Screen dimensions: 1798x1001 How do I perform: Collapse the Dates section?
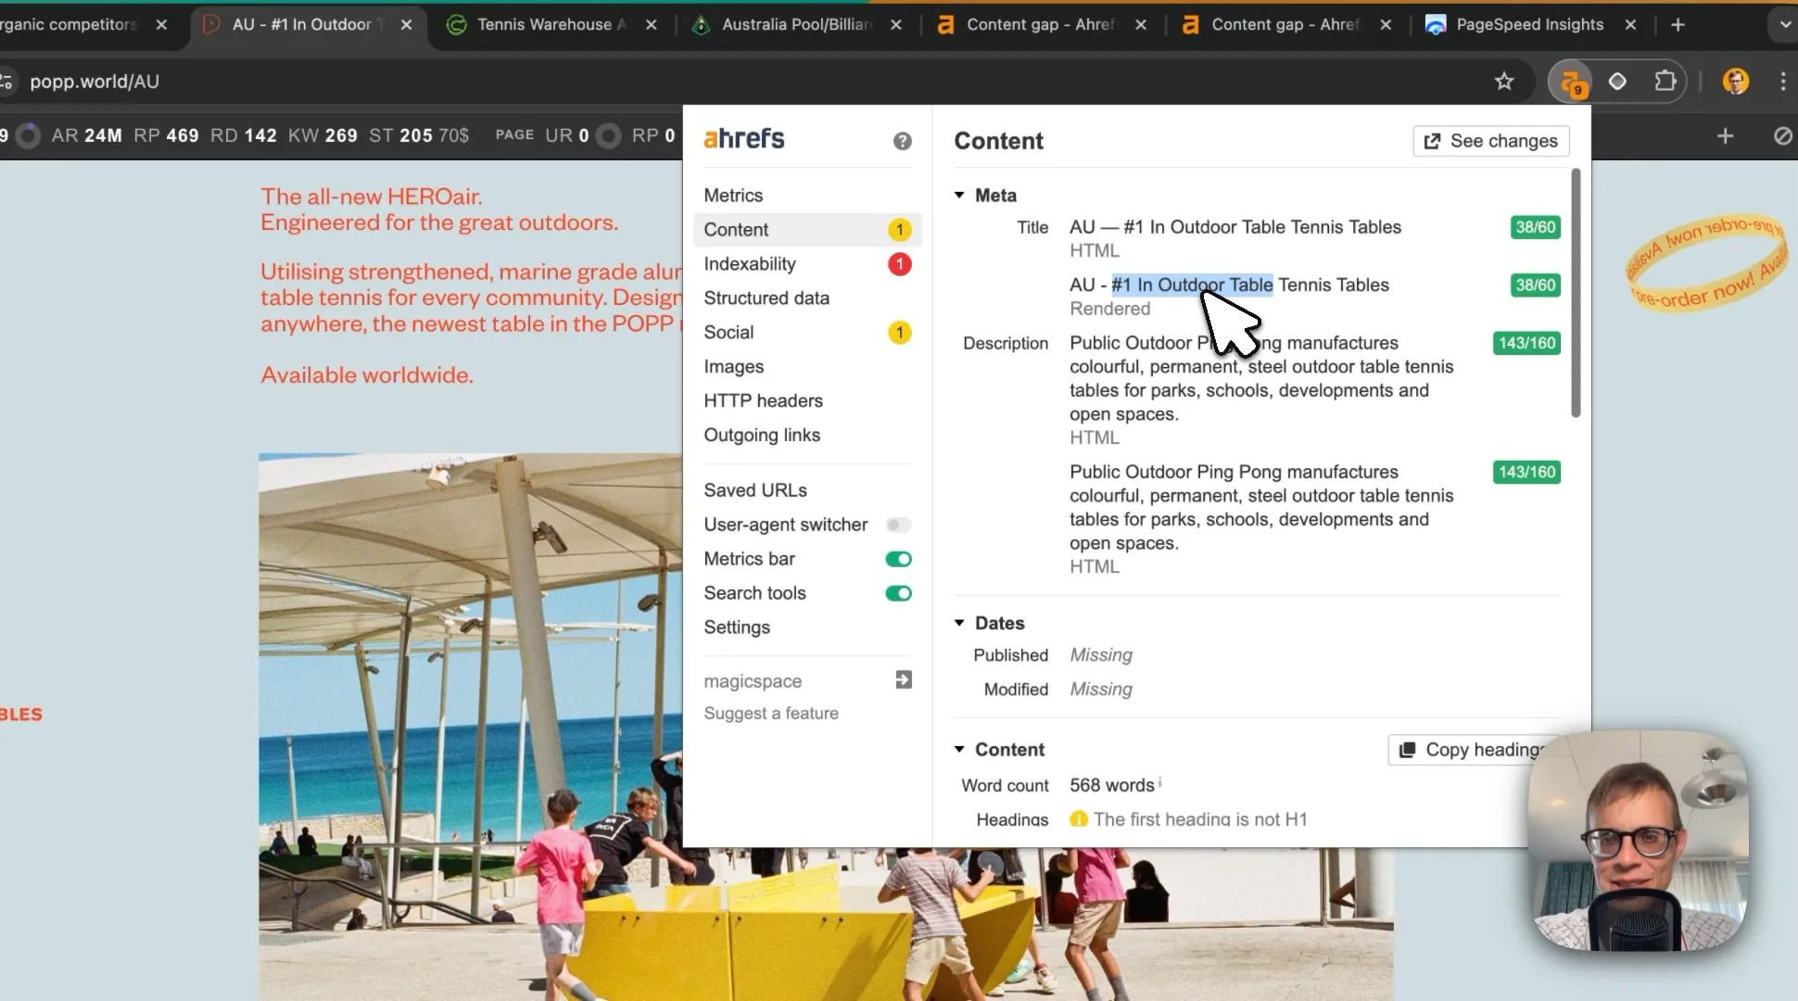[x=959, y=624]
